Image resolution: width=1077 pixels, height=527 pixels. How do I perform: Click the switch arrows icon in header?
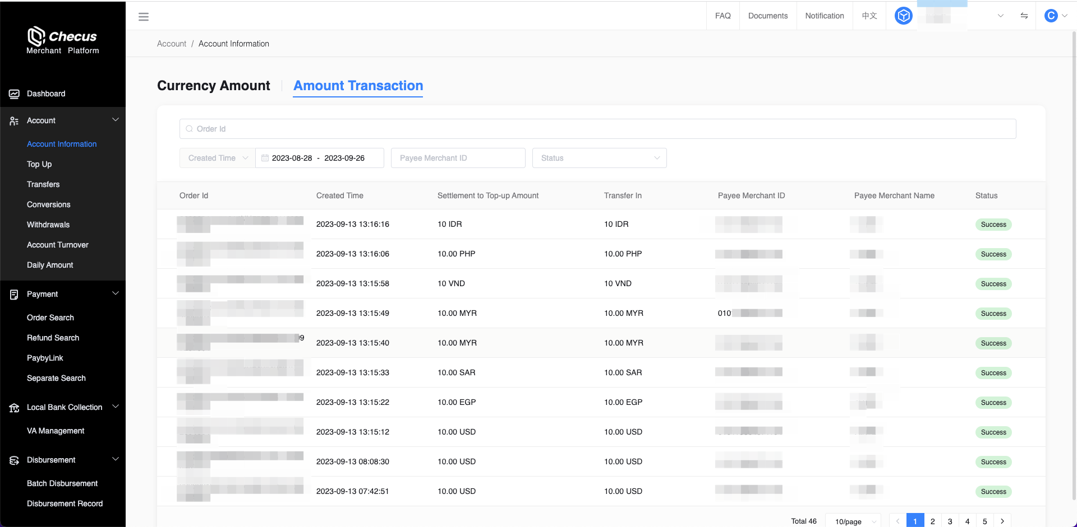[1024, 16]
